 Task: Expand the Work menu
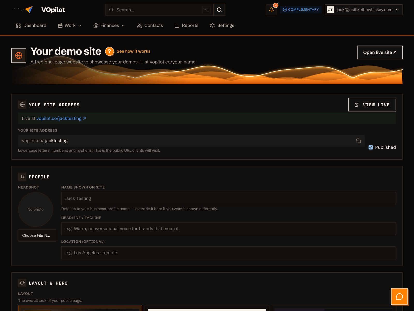point(70,25)
